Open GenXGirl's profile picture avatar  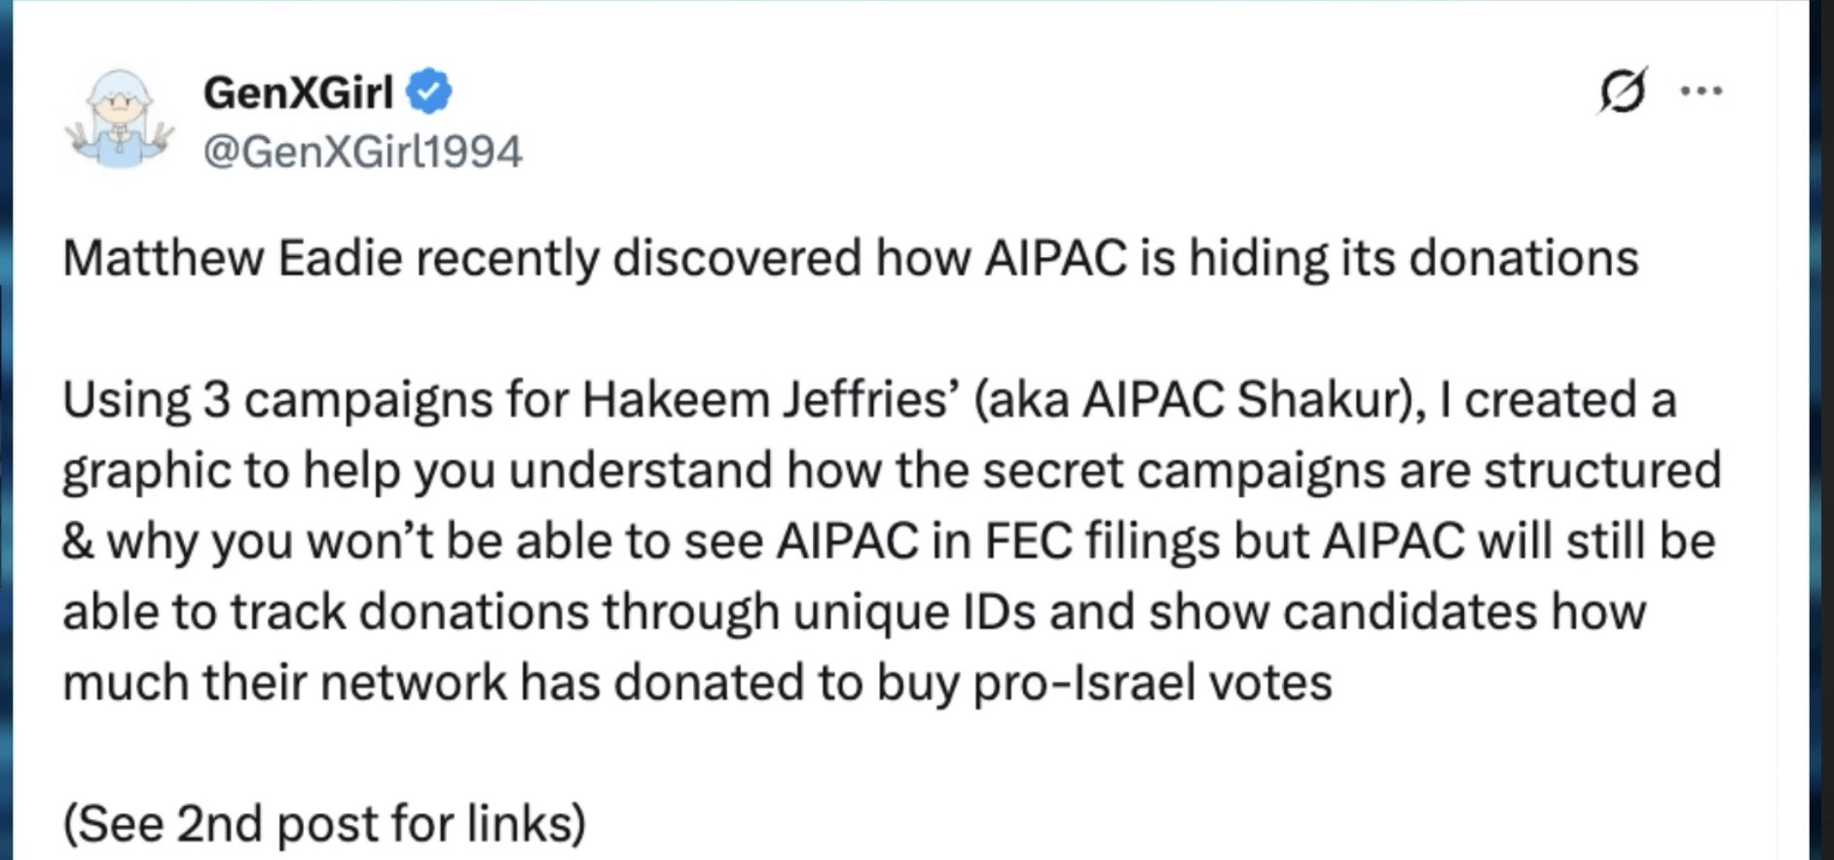click(119, 121)
